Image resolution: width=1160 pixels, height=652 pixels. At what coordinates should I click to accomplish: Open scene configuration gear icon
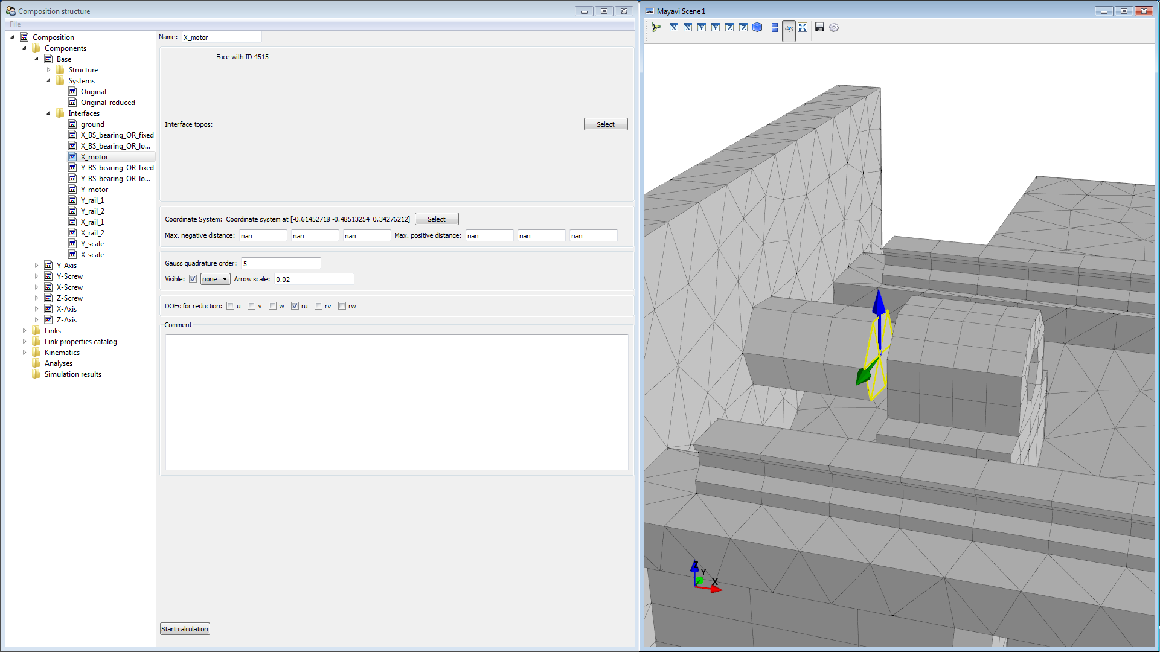(x=834, y=27)
